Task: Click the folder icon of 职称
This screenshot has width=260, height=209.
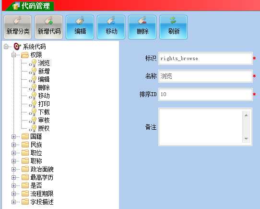Action: pos(25,161)
